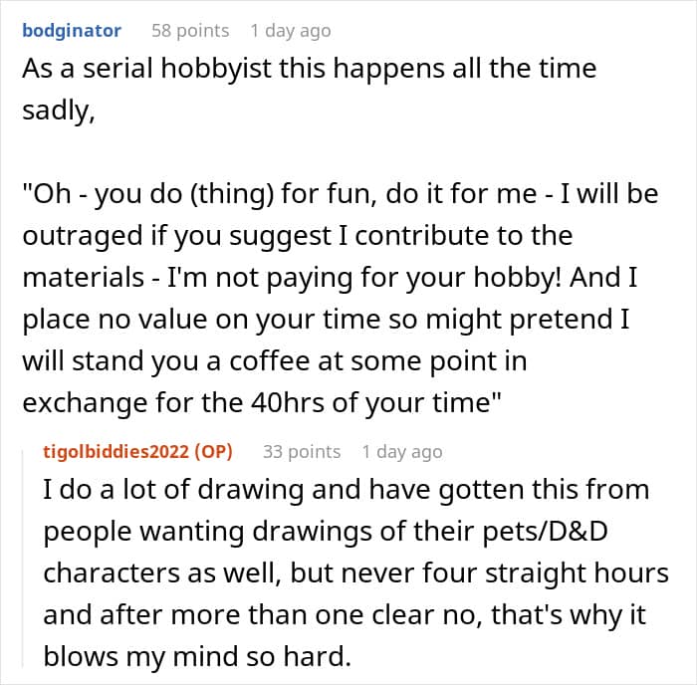Open bodginator's user profile
The width and height of the screenshot is (697, 685).
72,31
